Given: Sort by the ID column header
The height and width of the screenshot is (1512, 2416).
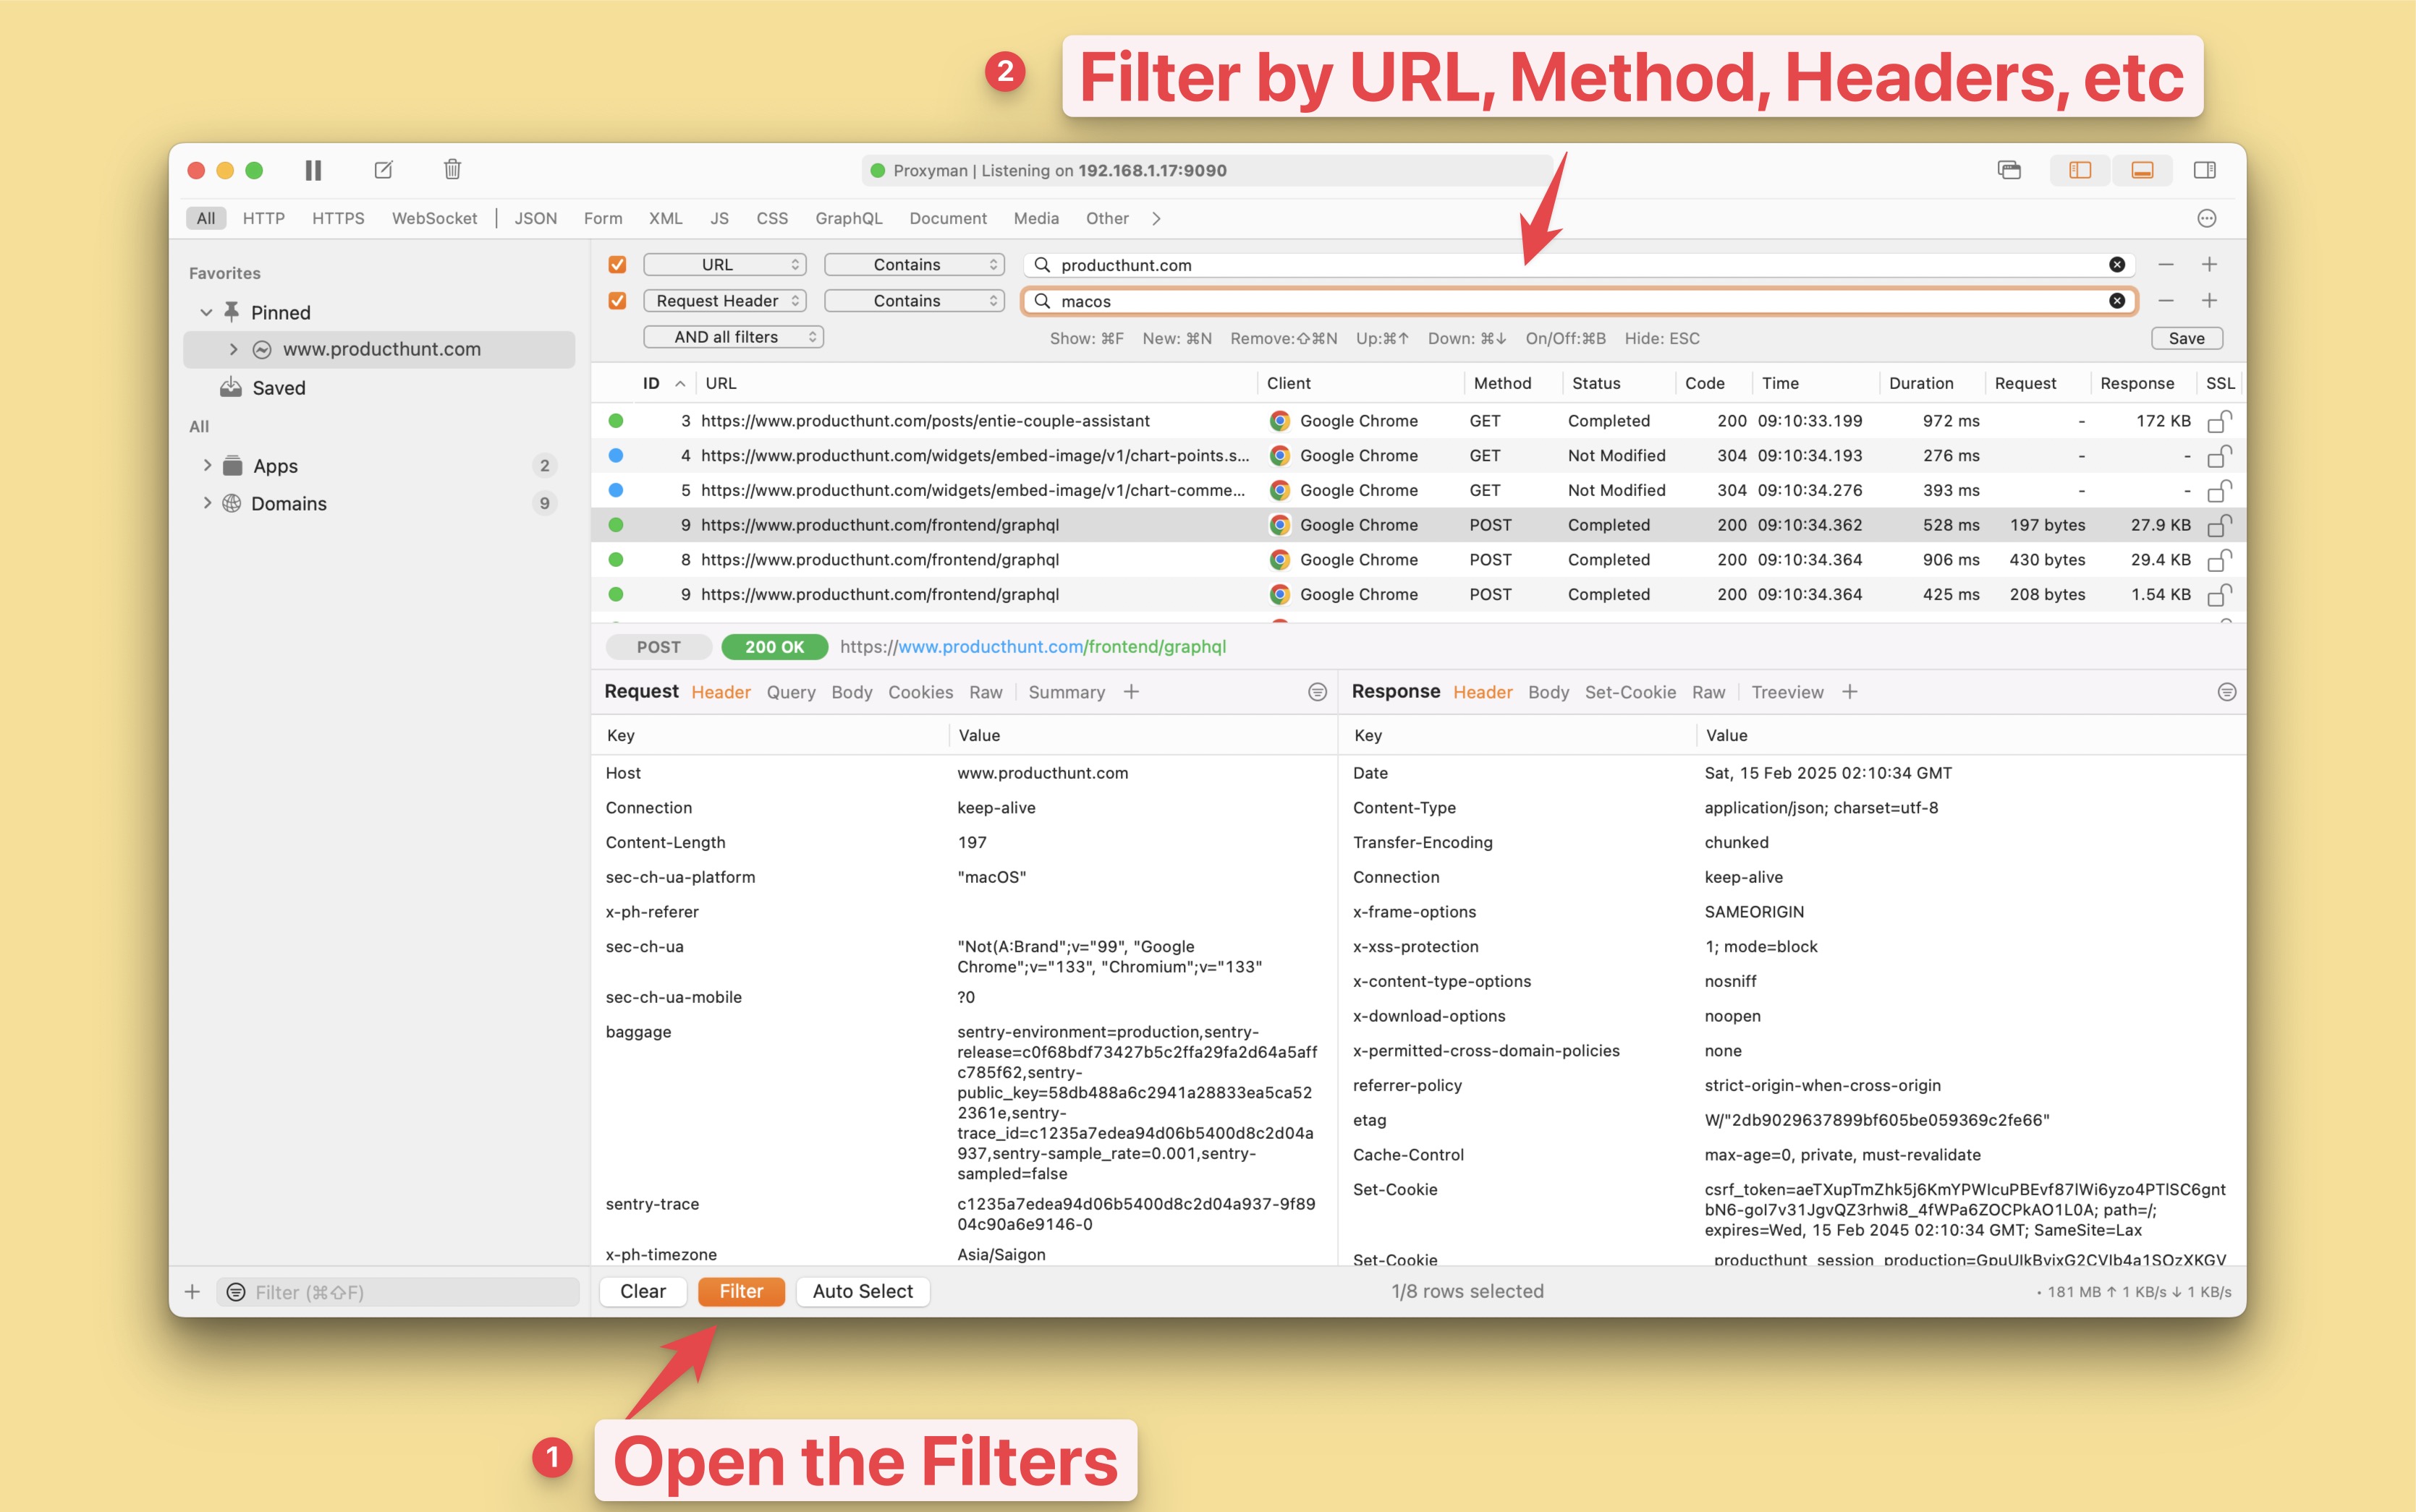Looking at the screenshot, I should (x=651, y=383).
